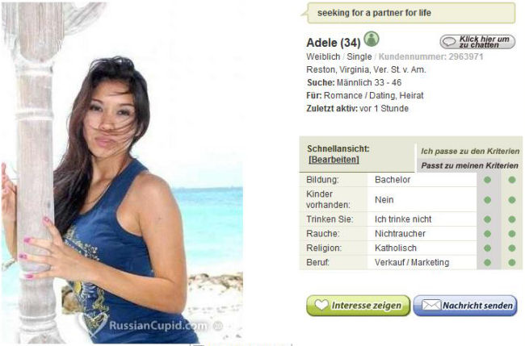525x346 pixels.
Task: Click the envelope icon on Nachricht senden
Action: tap(431, 305)
